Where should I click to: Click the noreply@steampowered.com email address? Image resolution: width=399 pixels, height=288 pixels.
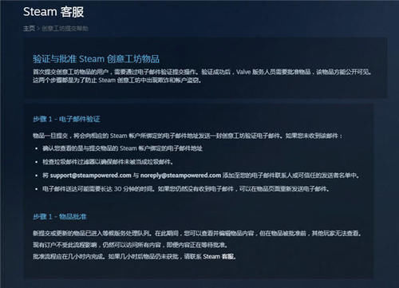[180, 176]
